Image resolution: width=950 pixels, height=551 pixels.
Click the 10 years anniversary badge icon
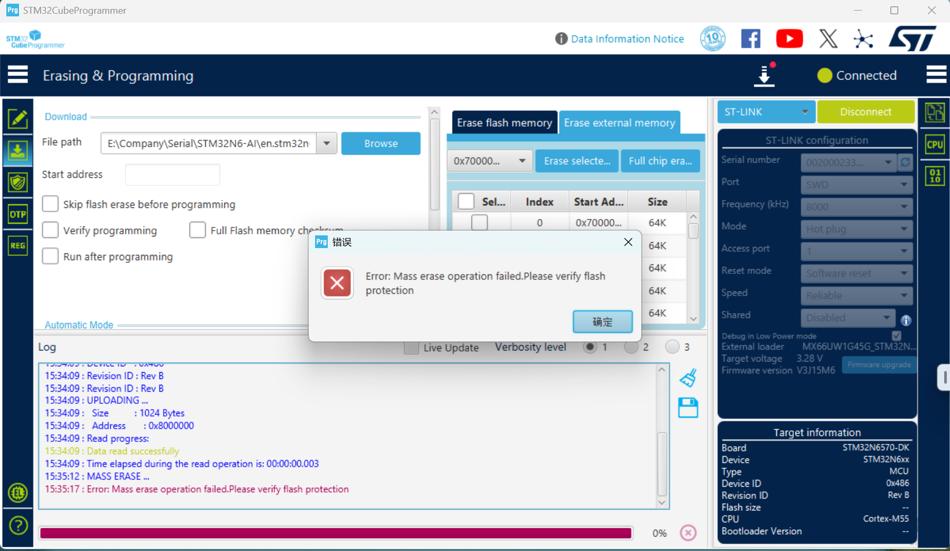tap(712, 39)
